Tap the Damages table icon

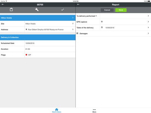[77, 33]
